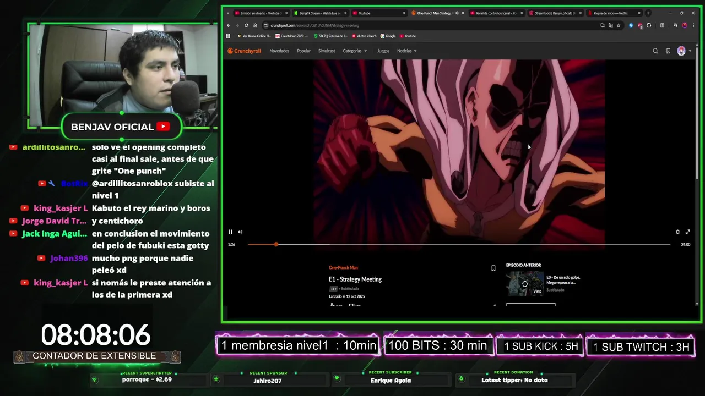The height and width of the screenshot is (396, 705).
Task: Expand the Categorías dropdown
Action: (355, 51)
